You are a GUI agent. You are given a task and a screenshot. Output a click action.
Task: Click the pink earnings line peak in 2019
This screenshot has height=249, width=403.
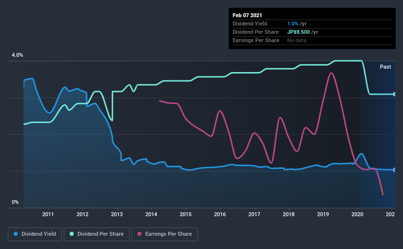coord(331,73)
